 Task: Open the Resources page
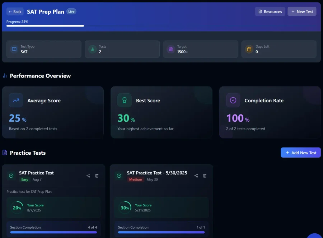pyautogui.click(x=270, y=11)
